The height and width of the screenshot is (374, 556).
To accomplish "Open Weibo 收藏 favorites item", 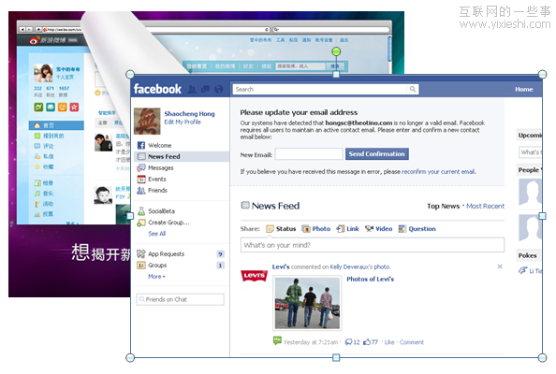I will click(x=44, y=166).
